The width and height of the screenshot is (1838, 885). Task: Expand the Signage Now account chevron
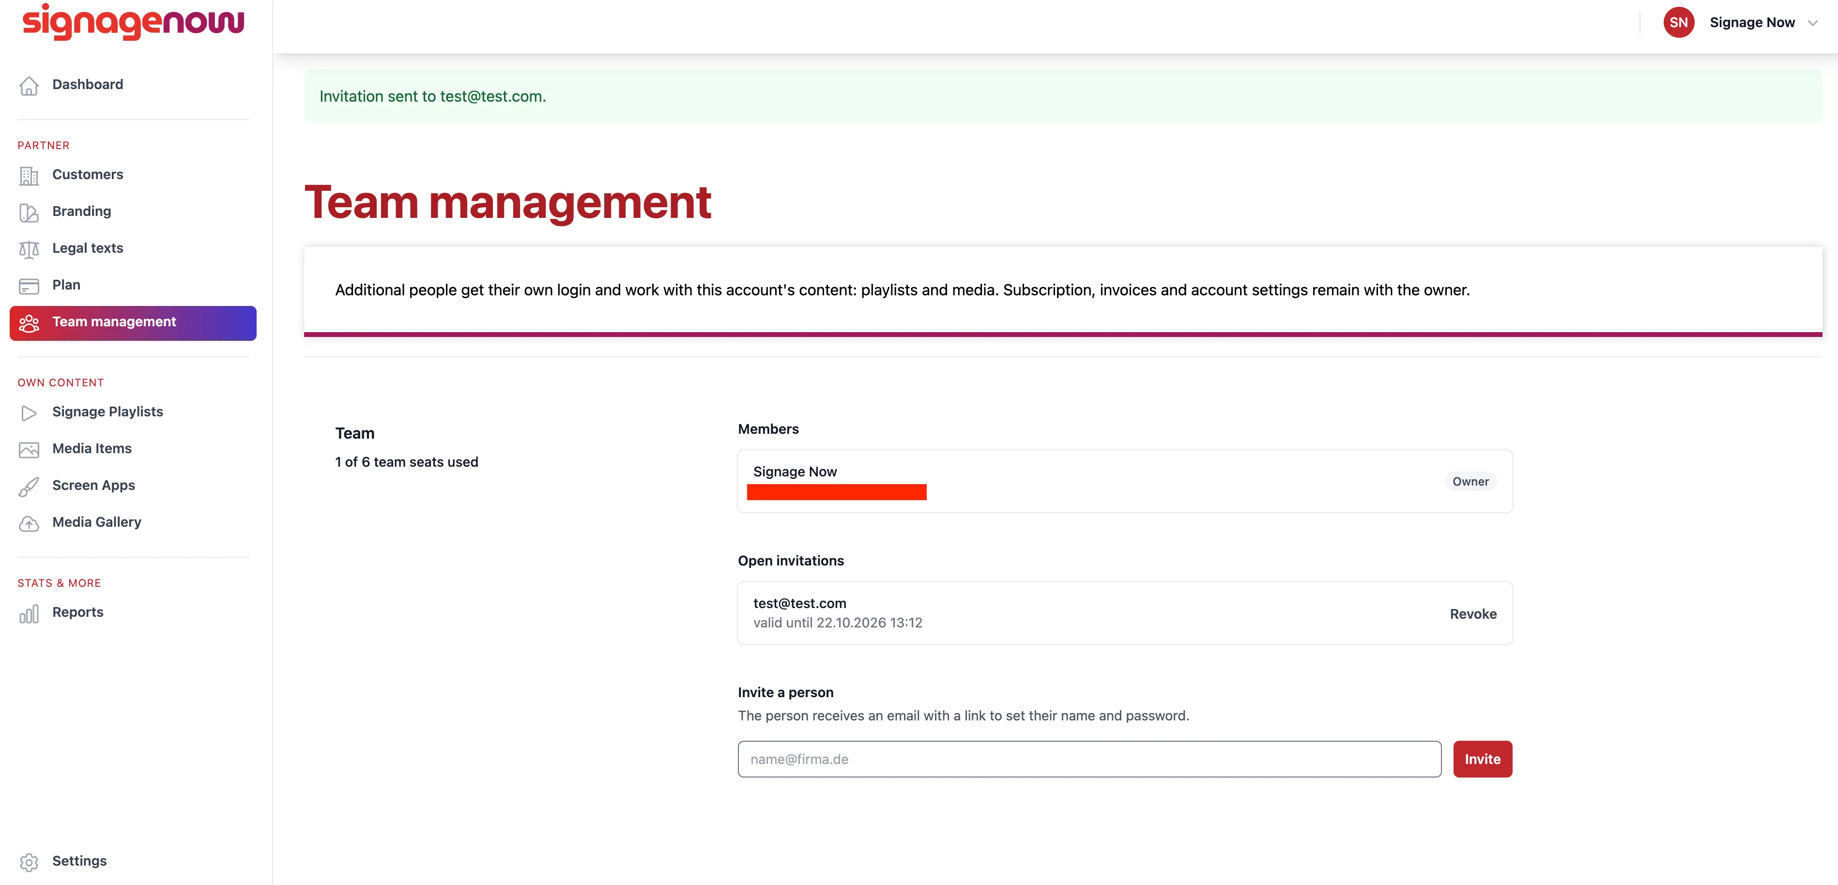[1812, 23]
